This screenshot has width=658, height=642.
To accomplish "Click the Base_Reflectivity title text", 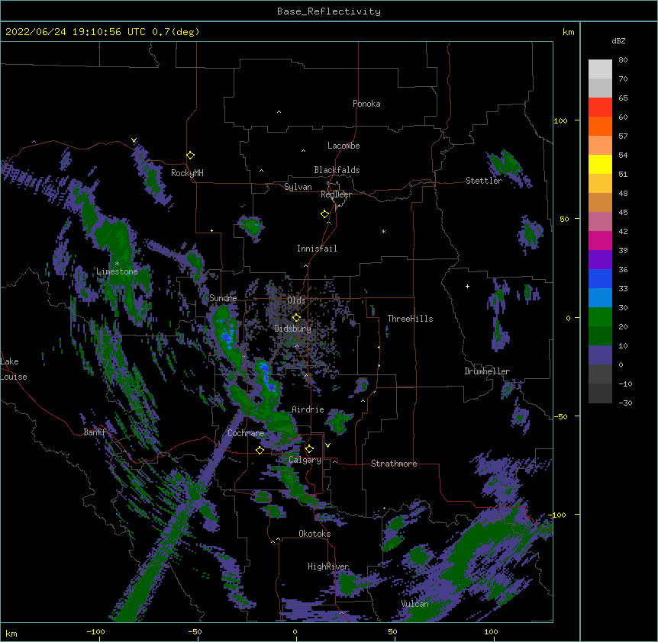I will click(x=329, y=11).
